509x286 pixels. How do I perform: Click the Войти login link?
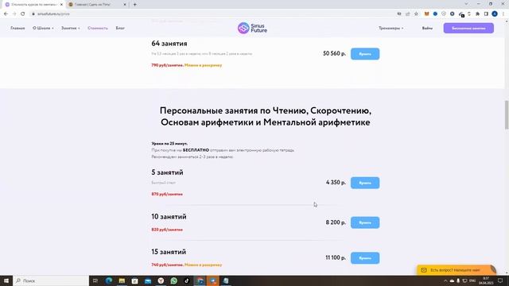427,29
